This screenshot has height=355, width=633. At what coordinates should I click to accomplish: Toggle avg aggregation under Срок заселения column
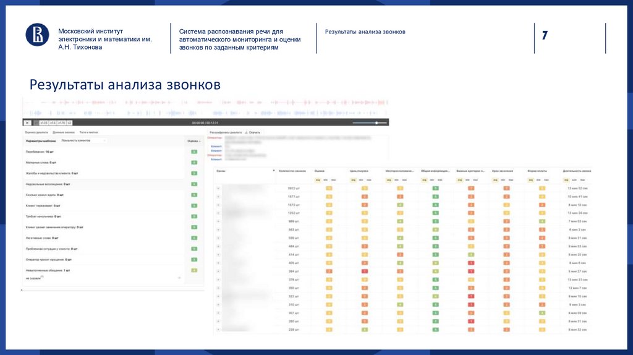click(495, 180)
